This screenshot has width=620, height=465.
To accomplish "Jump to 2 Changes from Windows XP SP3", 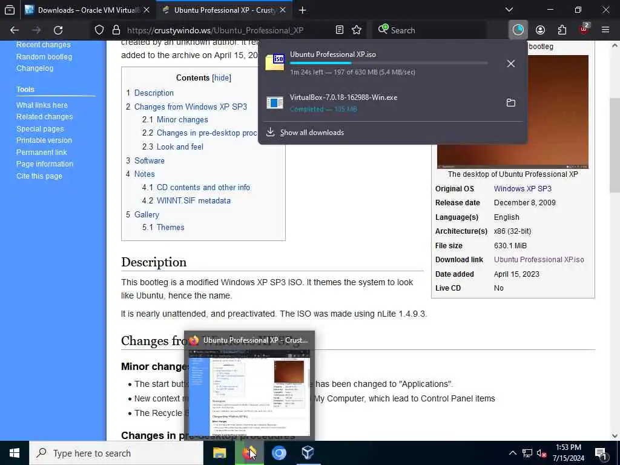I will (x=191, y=107).
